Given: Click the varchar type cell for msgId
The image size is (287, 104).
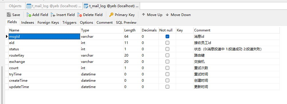Looking at the screenshot, I should tap(102, 37).
